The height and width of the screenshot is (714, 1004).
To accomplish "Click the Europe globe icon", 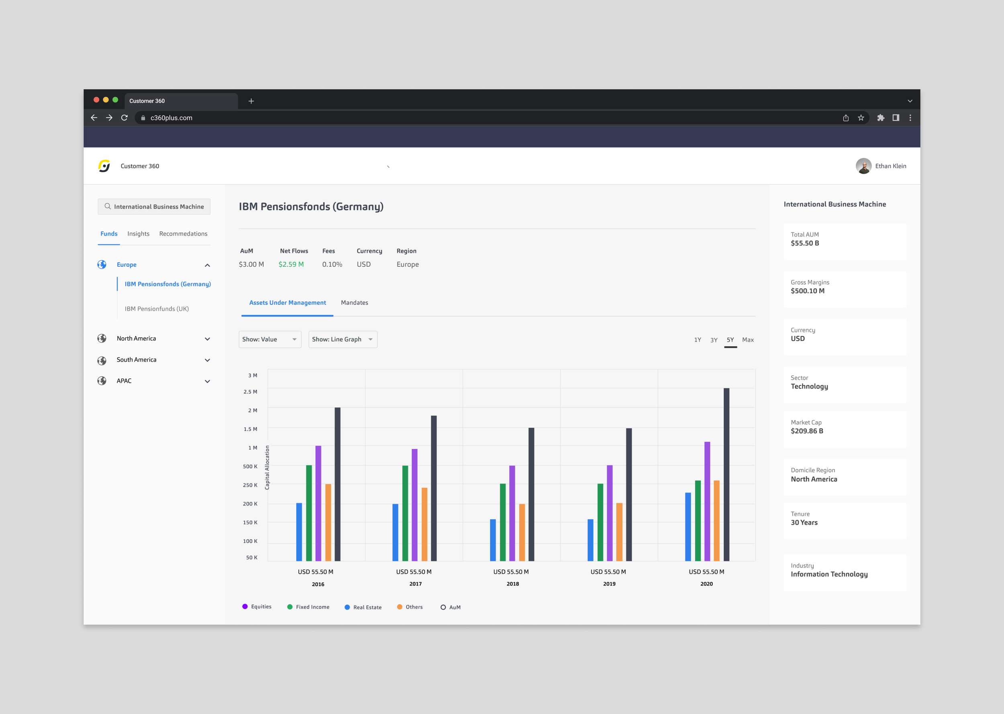I will coord(102,265).
